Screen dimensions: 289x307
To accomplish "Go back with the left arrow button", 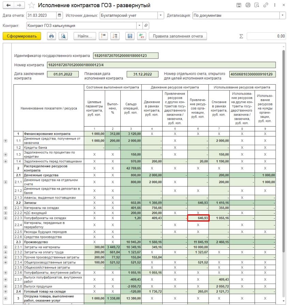I will [8, 5].
